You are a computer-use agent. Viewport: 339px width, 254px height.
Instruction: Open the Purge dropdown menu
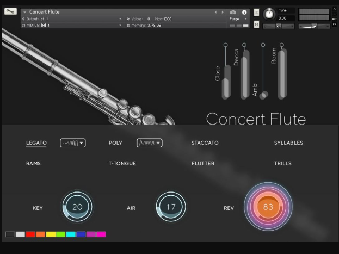click(x=237, y=18)
